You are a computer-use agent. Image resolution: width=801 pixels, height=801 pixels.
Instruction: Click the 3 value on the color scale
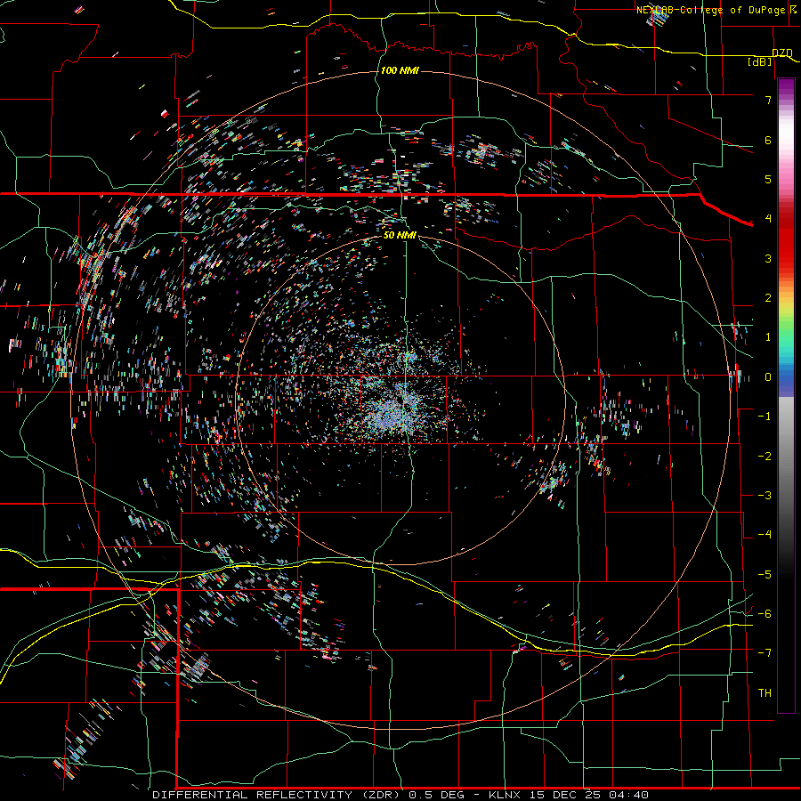768,258
